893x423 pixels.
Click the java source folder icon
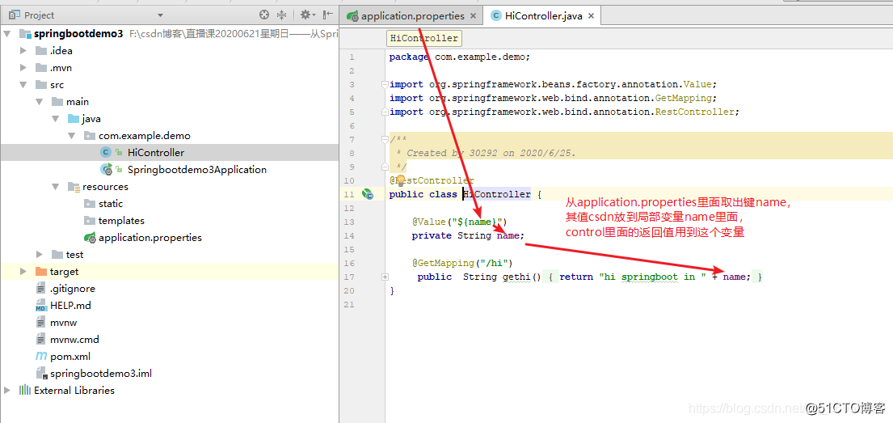pyautogui.click(x=74, y=119)
